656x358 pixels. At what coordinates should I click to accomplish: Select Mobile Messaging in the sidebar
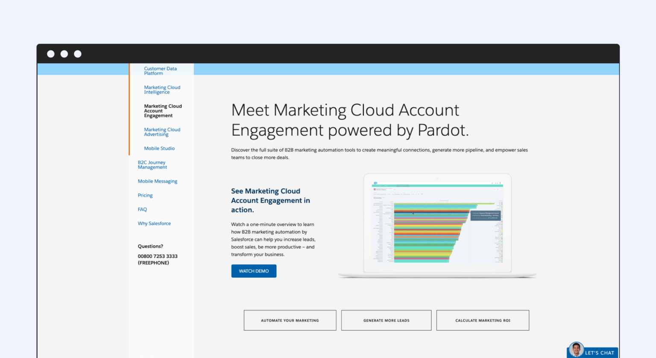click(x=157, y=181)
